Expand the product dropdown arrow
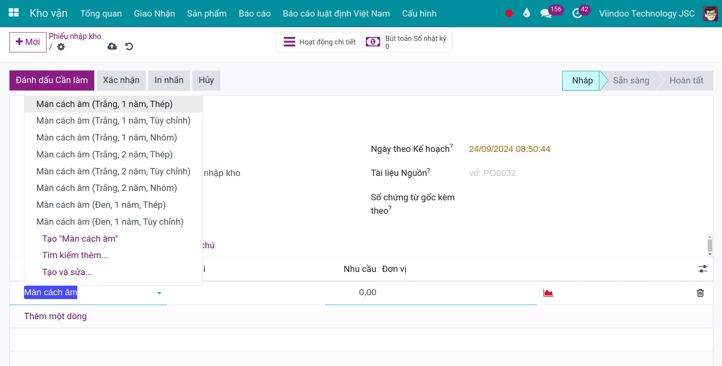The image size is (722, 366). click(159, 293)
